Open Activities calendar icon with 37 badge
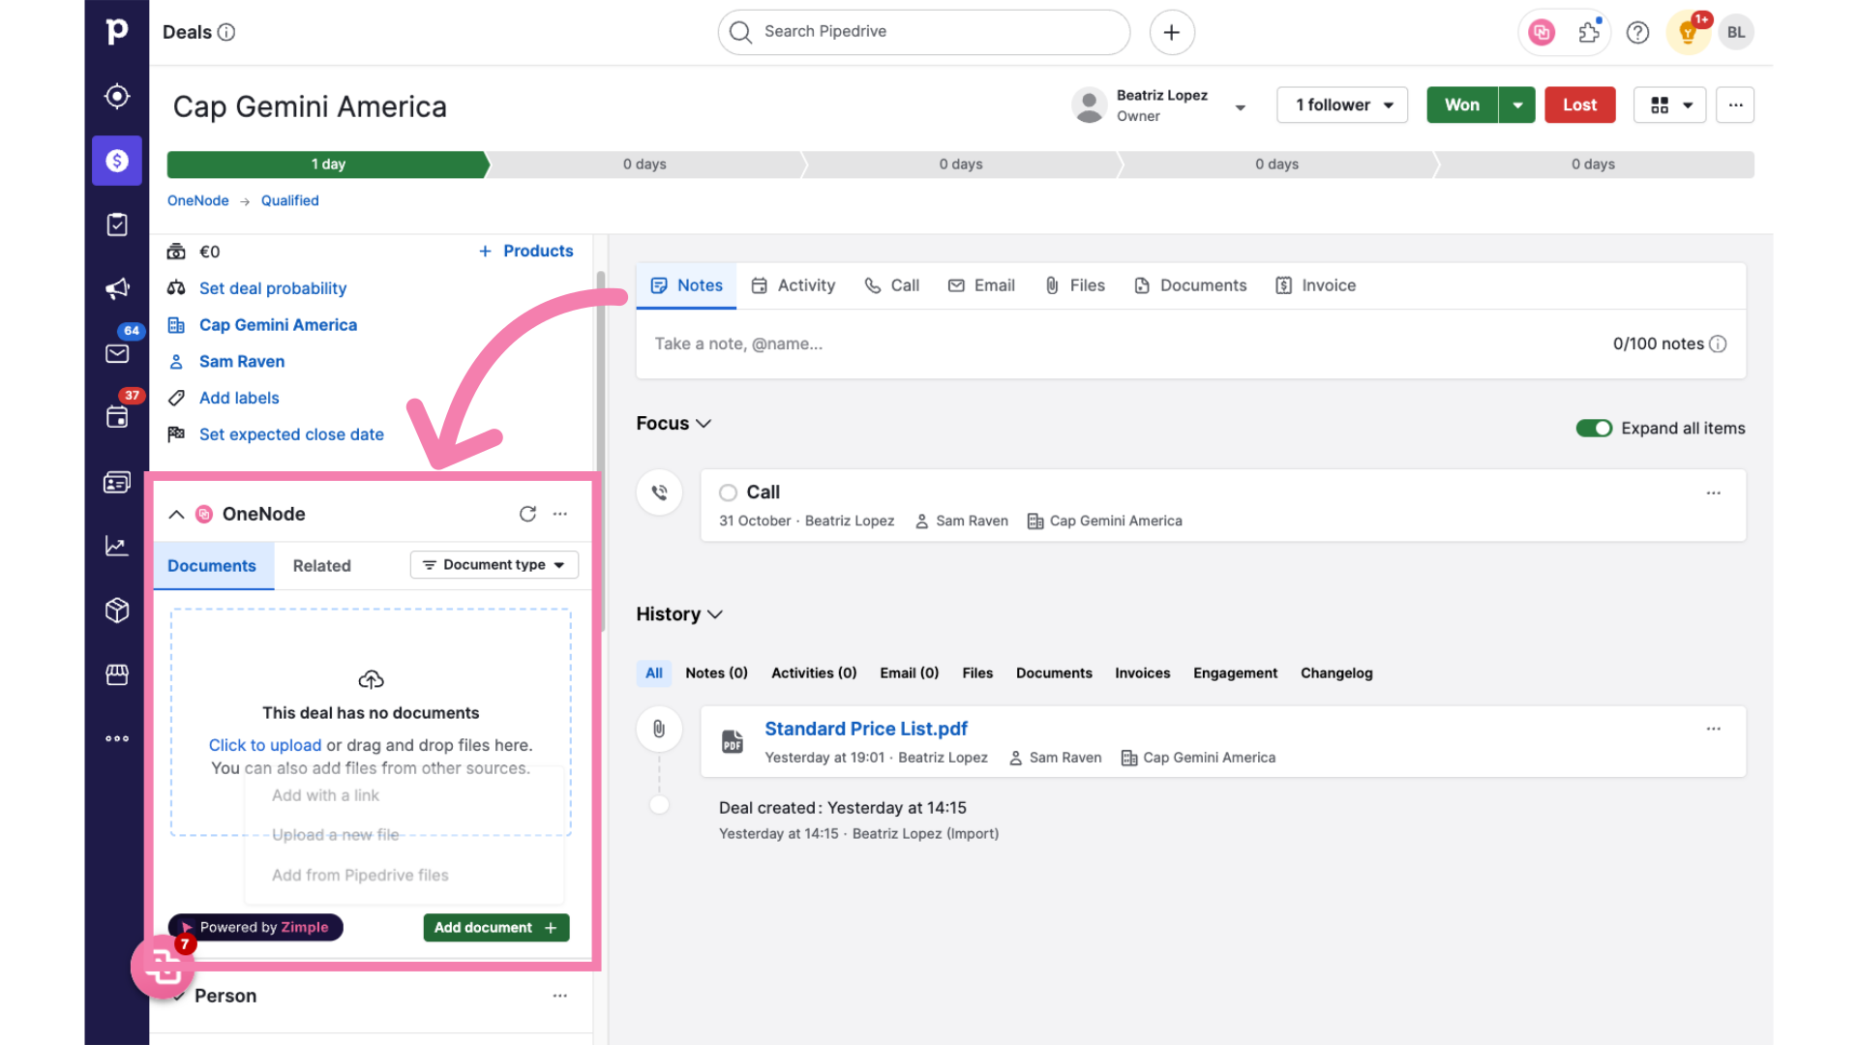The height and width of the screenshot is (1045, 1858). (117, 417)
